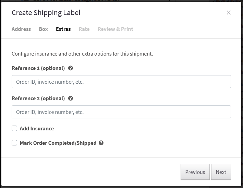243x188 pixels.
Task: Tick the Mark Order Completed/Shipped checkbox
Action: click(14, 143)
